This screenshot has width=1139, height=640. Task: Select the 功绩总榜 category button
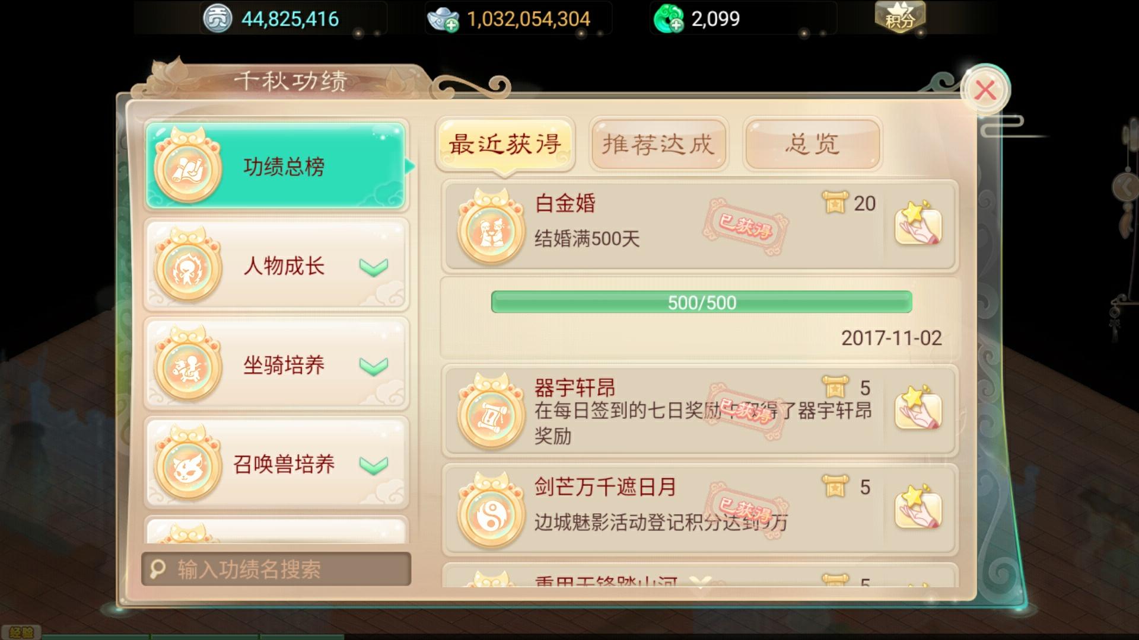click(276, 166)
